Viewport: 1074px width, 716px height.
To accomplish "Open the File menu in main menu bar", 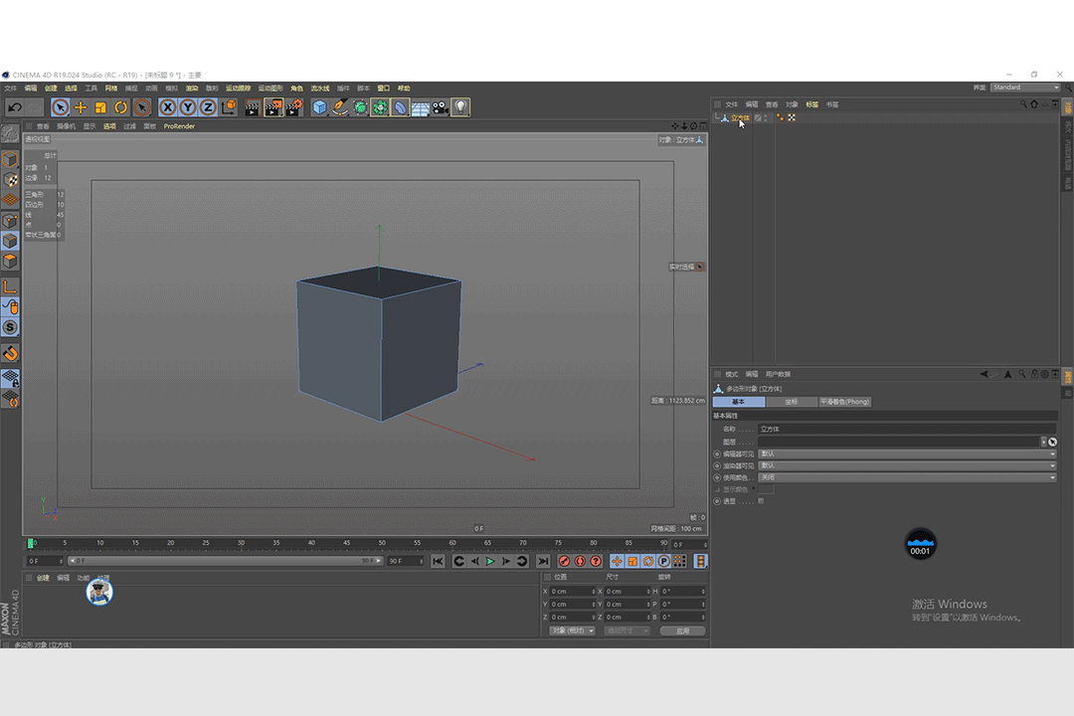I will tap(10, 89).
